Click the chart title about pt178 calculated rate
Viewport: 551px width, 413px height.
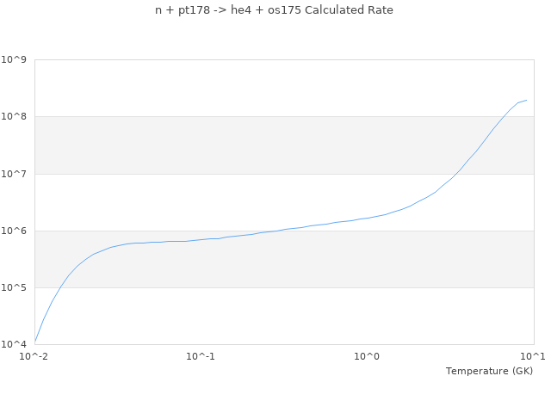(274, 10)
